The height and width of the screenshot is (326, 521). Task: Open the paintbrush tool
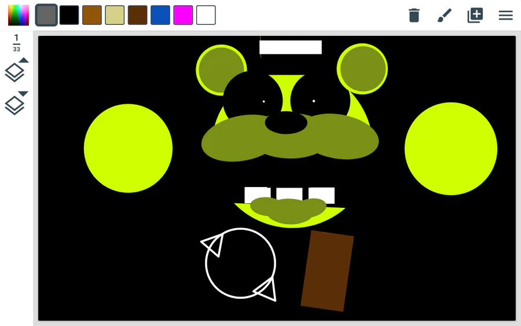[x=445, y=15]
